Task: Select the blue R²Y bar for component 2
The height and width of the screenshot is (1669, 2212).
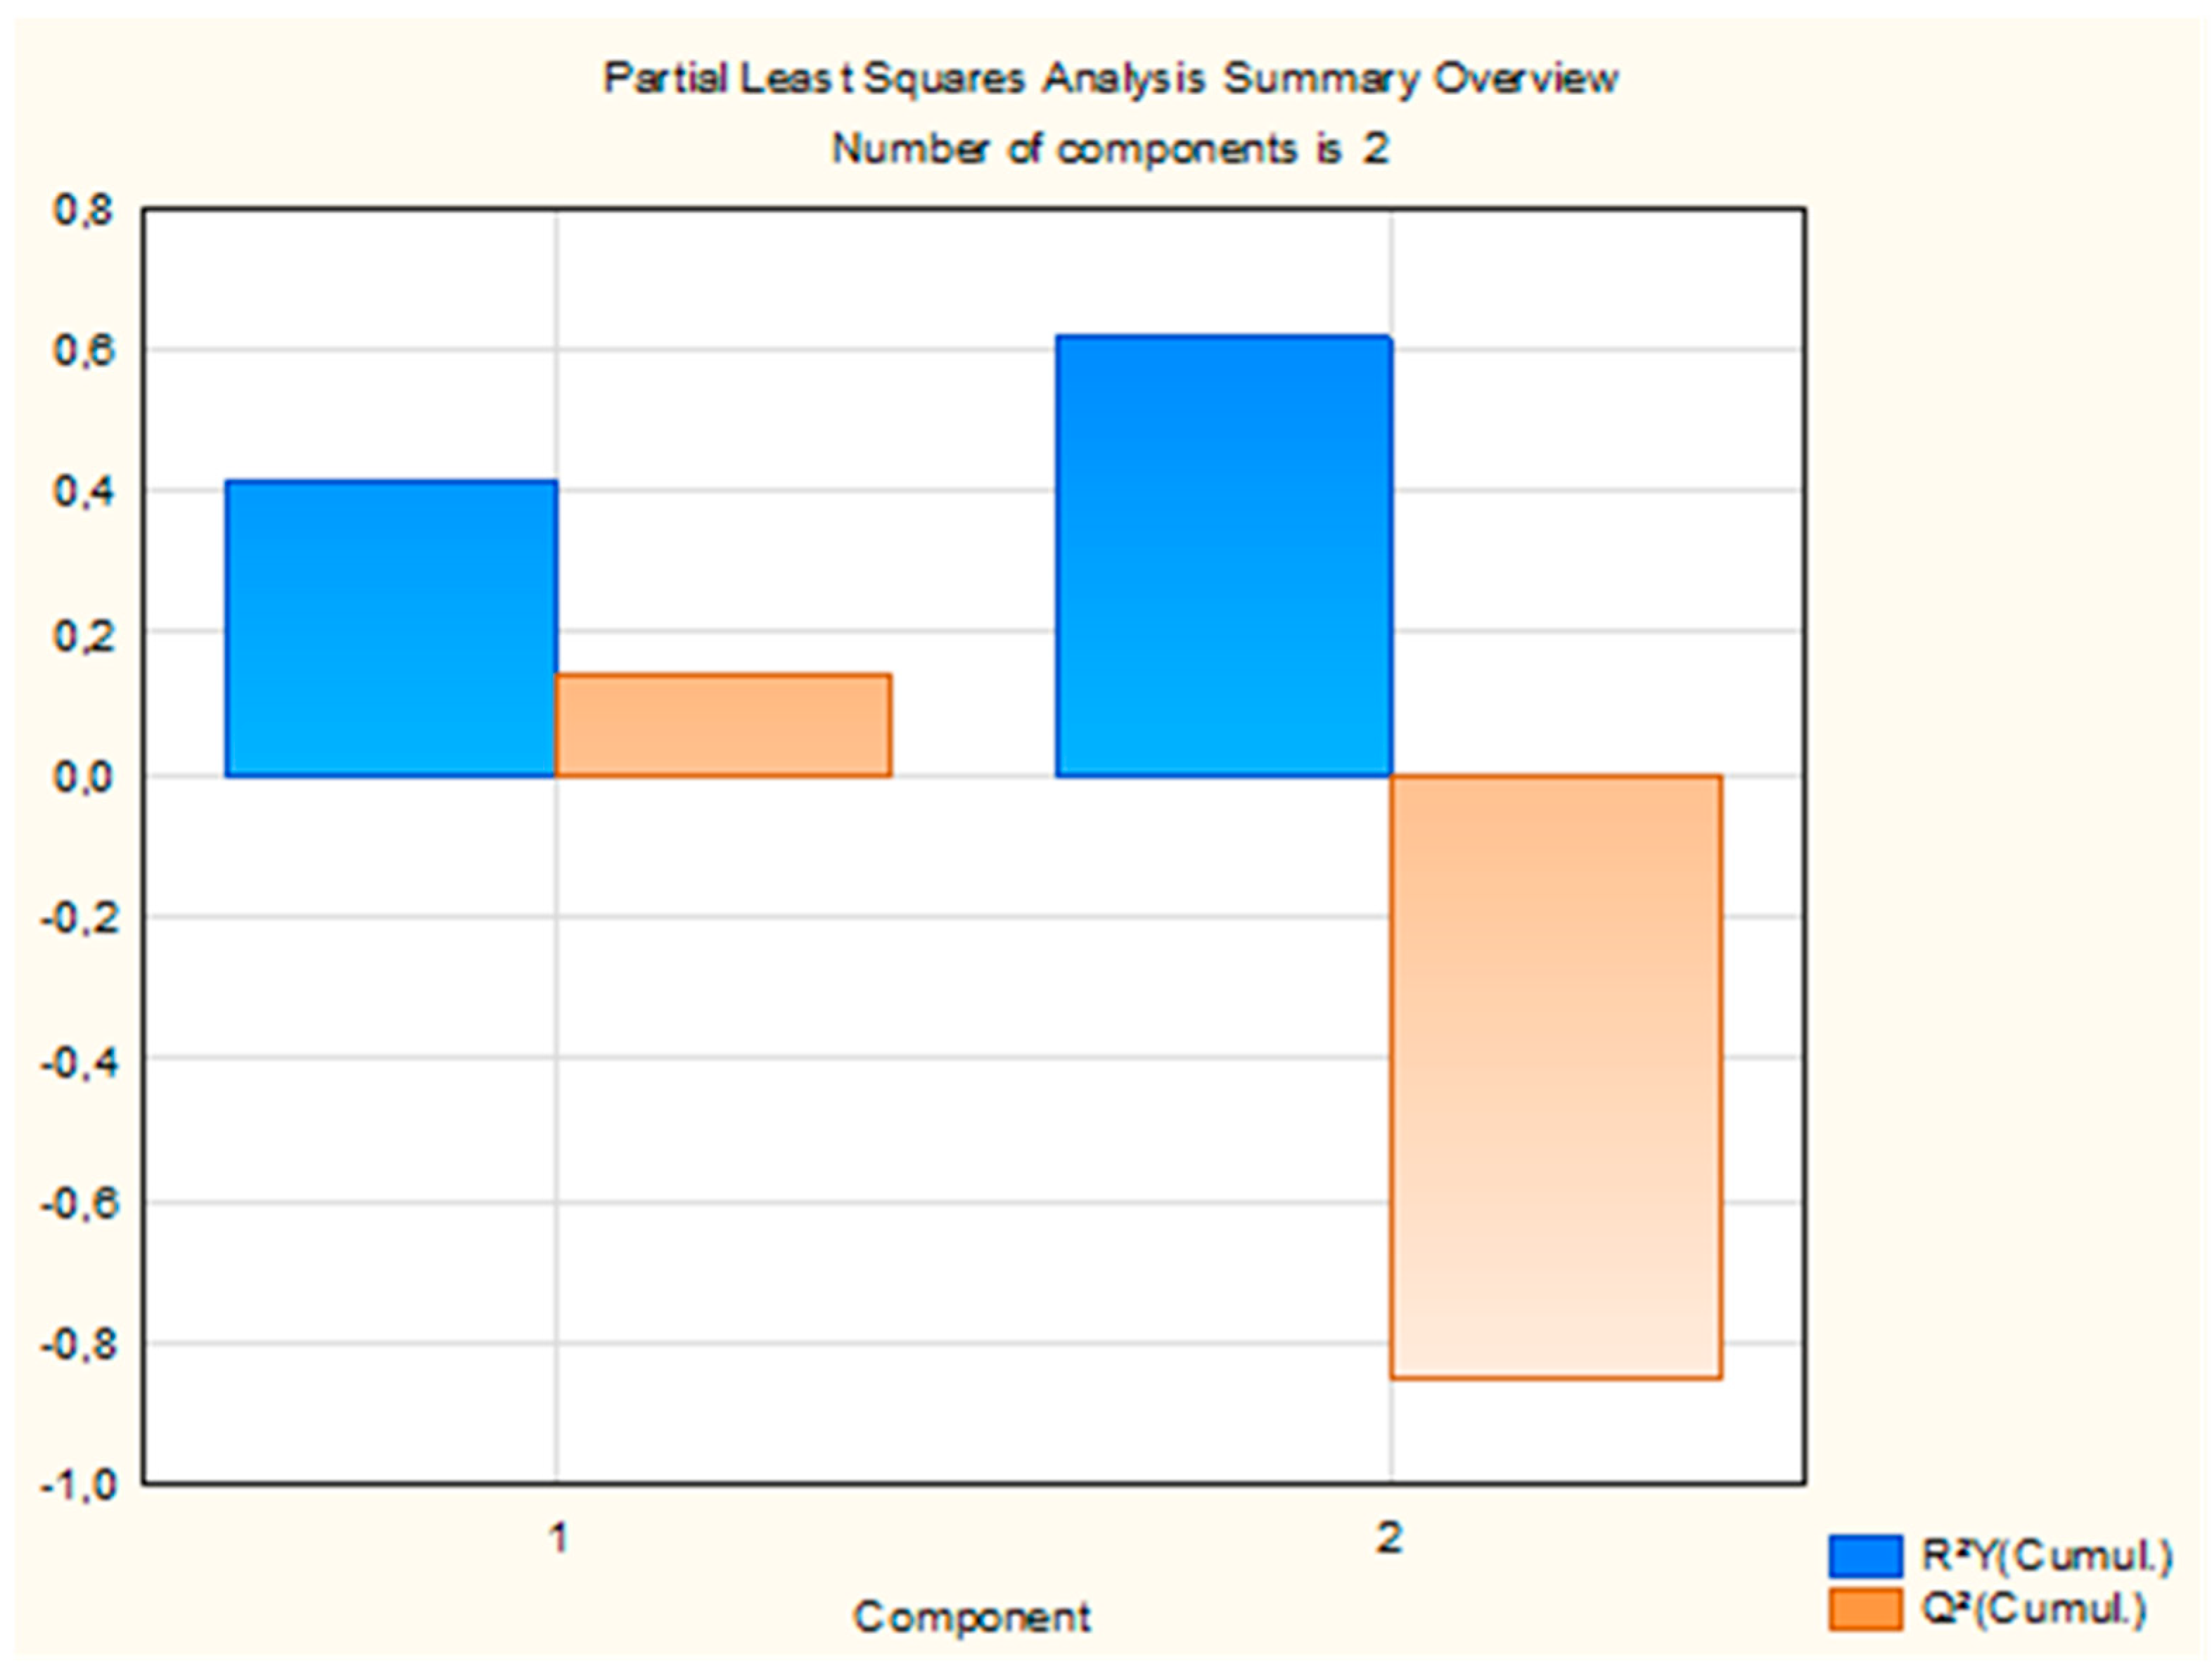Action: 1223,555
